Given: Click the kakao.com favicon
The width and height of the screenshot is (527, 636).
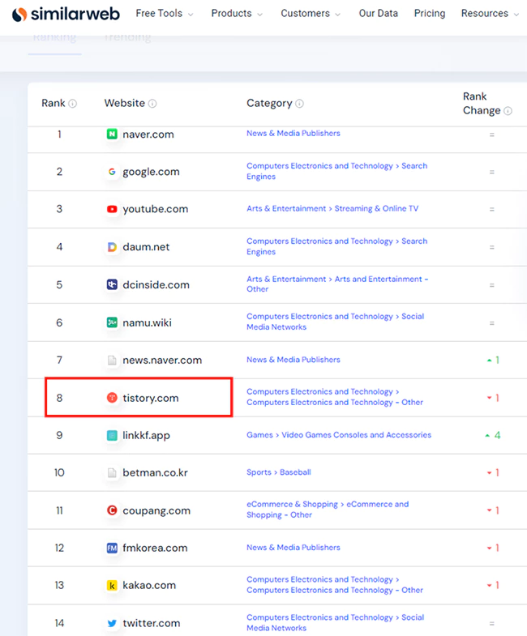Looking at the screenshot, I should coord(112,585).
